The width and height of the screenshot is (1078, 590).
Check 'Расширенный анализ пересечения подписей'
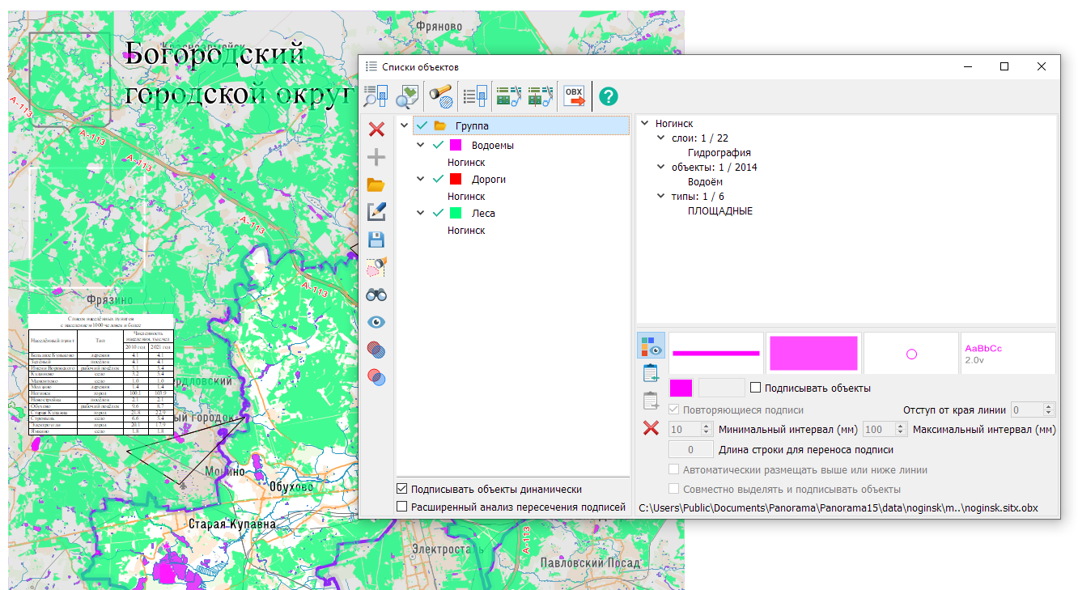[402, 507]
